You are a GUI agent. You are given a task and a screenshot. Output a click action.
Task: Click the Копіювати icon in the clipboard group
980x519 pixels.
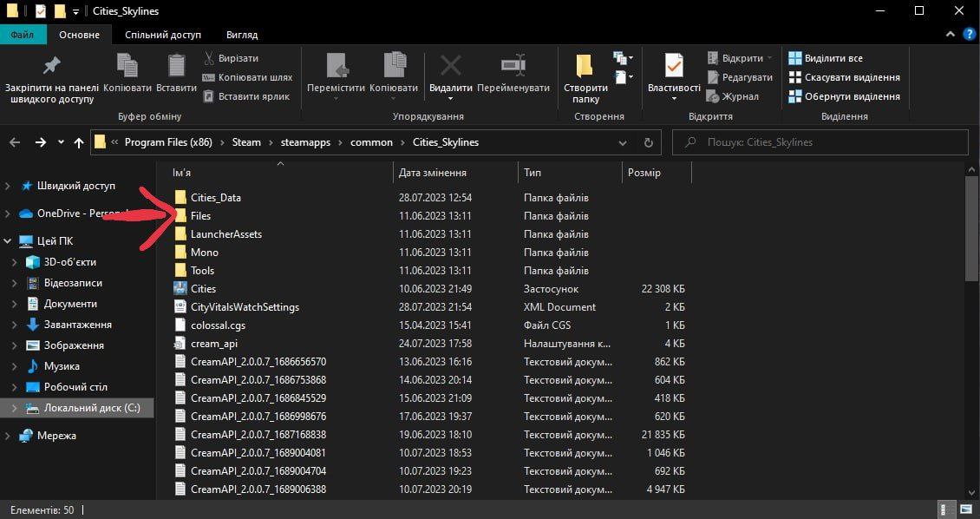click(127, 65)
